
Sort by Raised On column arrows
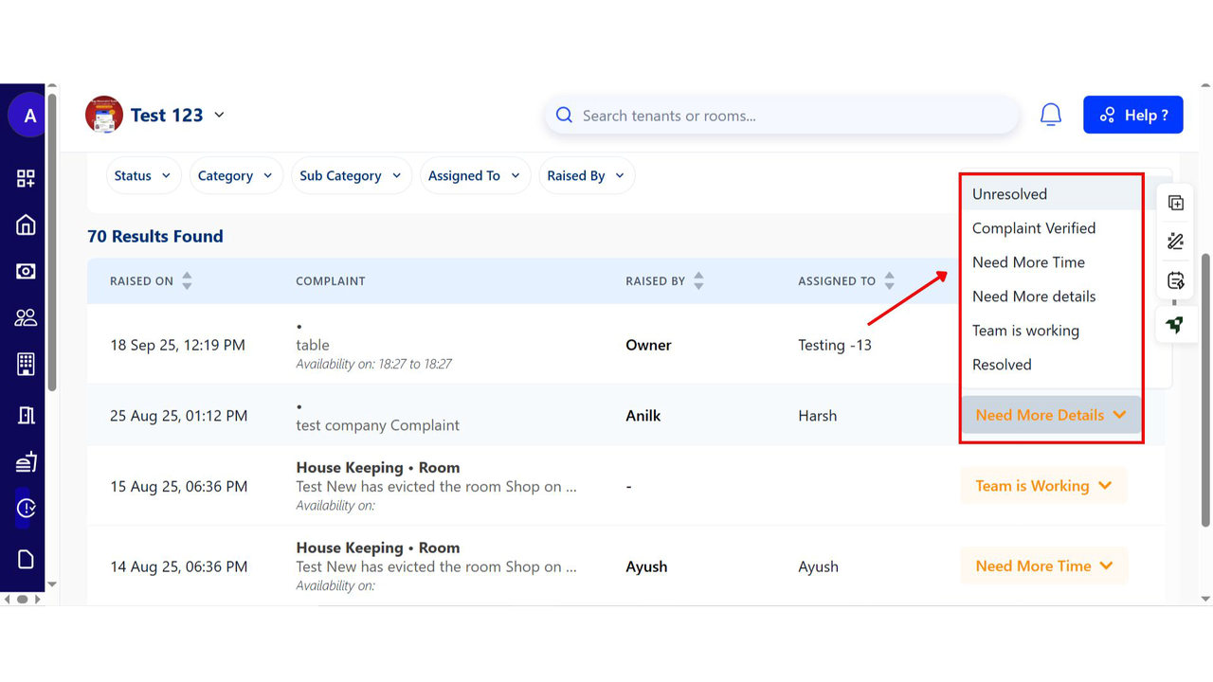click(x=187, y=280)
